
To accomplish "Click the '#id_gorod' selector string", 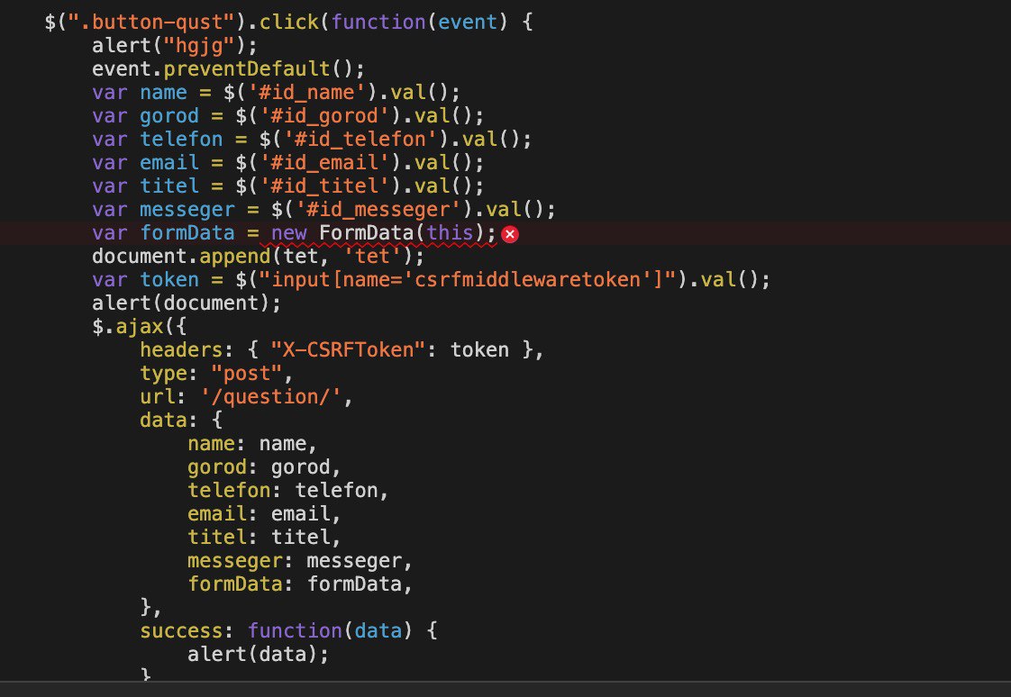I will pos(324,116).
